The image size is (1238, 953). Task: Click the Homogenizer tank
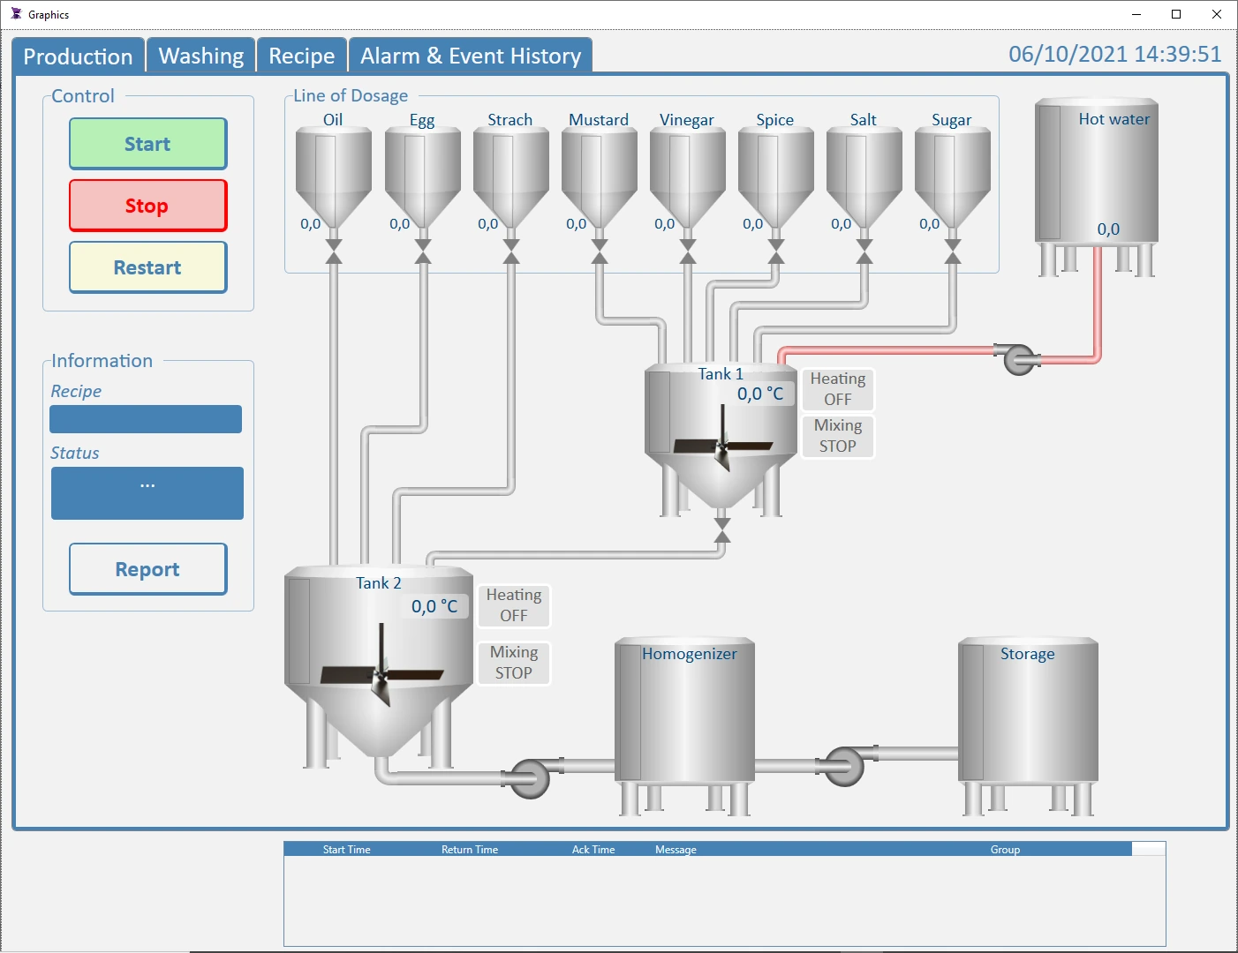pyautogui.click(x=685, y=725)
